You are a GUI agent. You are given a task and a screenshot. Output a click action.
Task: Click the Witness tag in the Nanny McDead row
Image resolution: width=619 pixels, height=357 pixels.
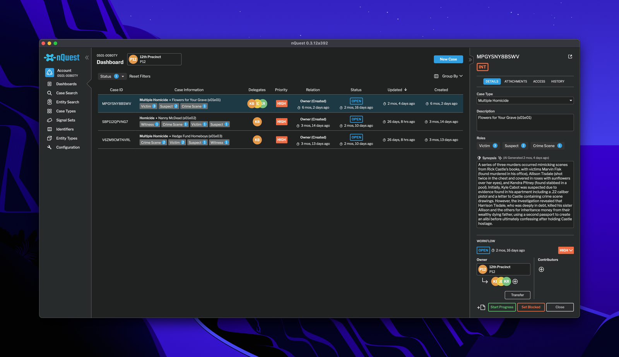(x=150, y=125)
